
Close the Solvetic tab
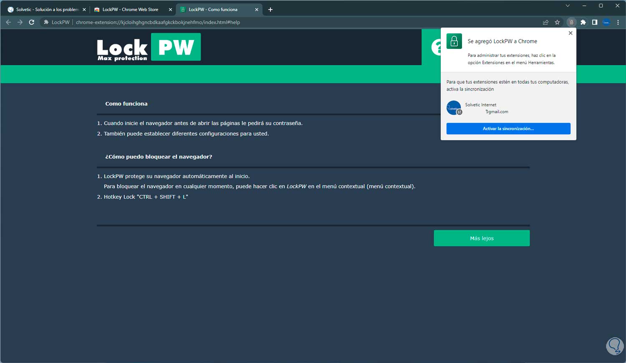point(84,10)
